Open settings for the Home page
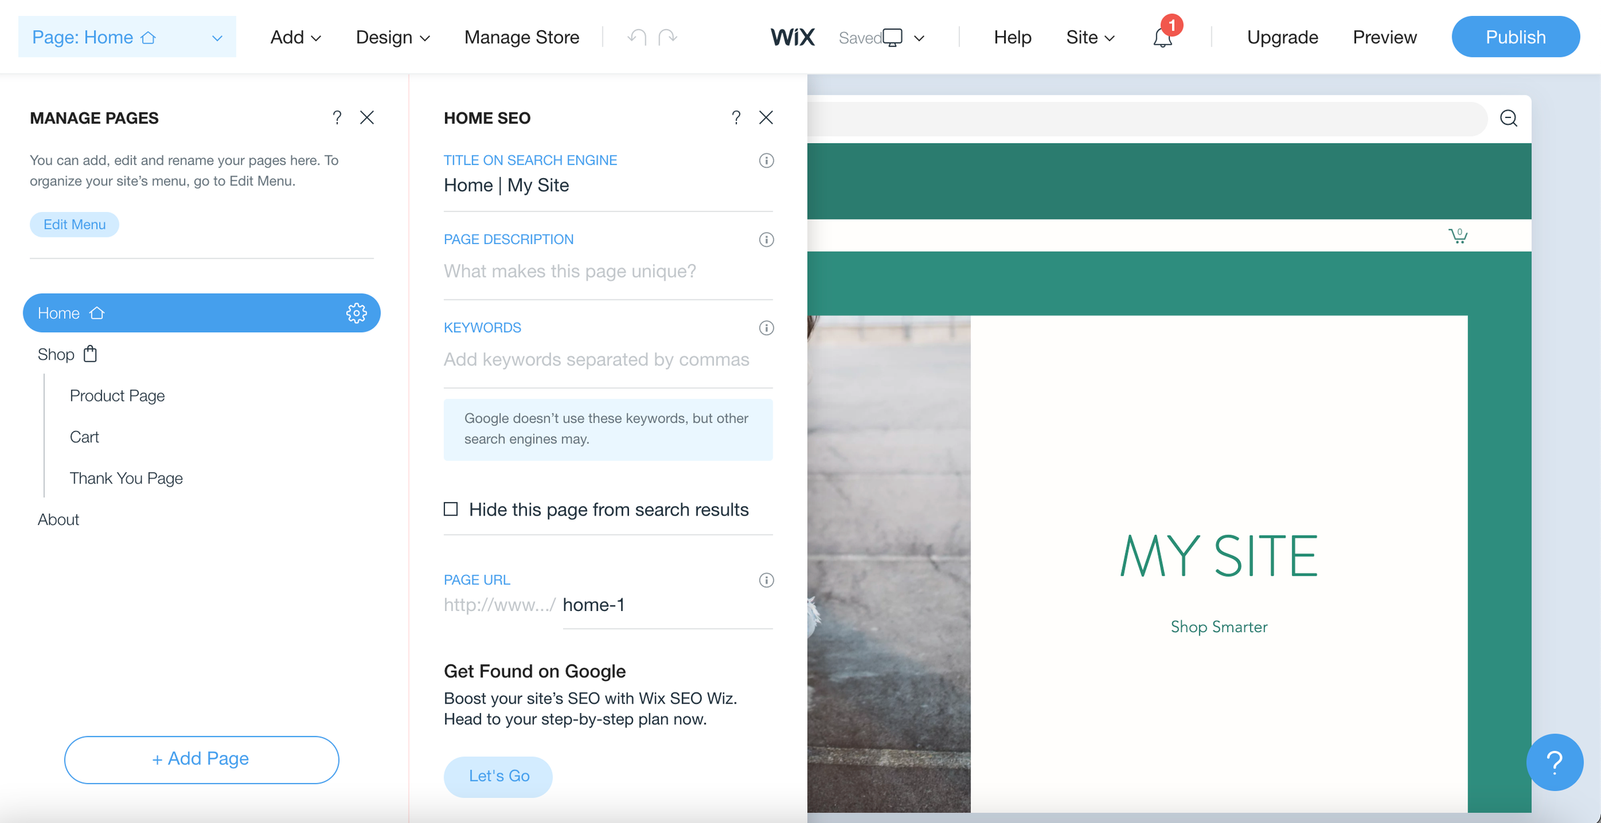The image size is (1601, 823). 357,313
